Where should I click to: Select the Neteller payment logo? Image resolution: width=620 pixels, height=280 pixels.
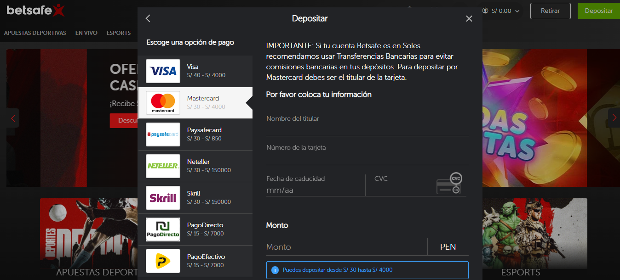(162, 166)
